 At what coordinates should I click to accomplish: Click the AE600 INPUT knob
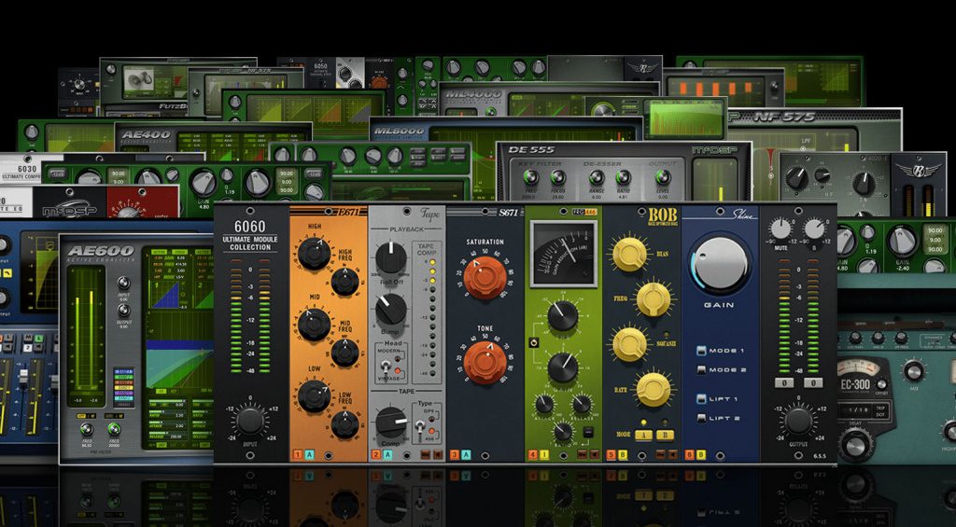click(124, 284)
